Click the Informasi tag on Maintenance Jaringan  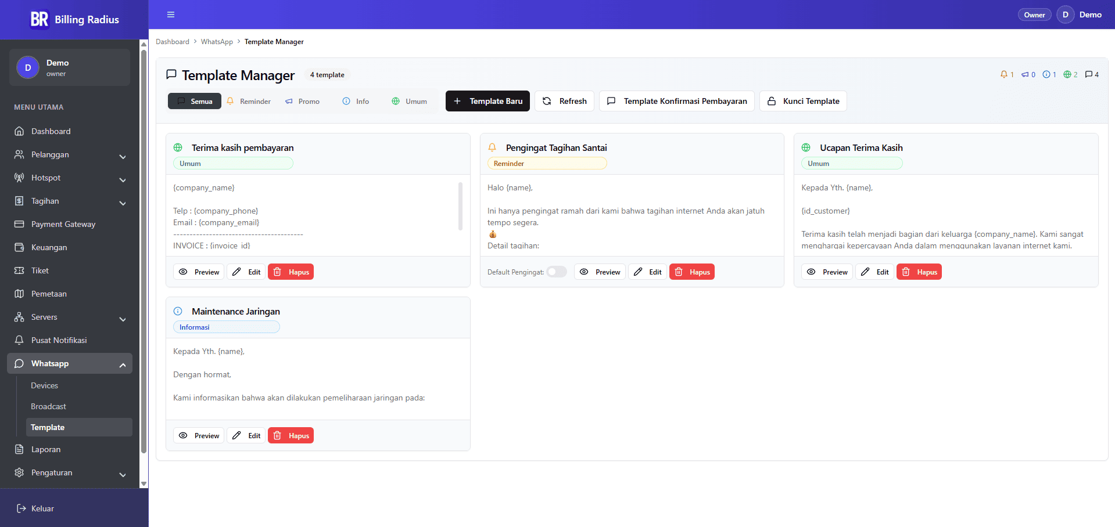click(227, 327)
